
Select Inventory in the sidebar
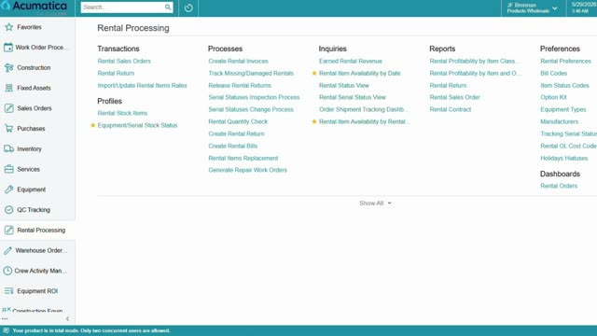tap(29, 149)
